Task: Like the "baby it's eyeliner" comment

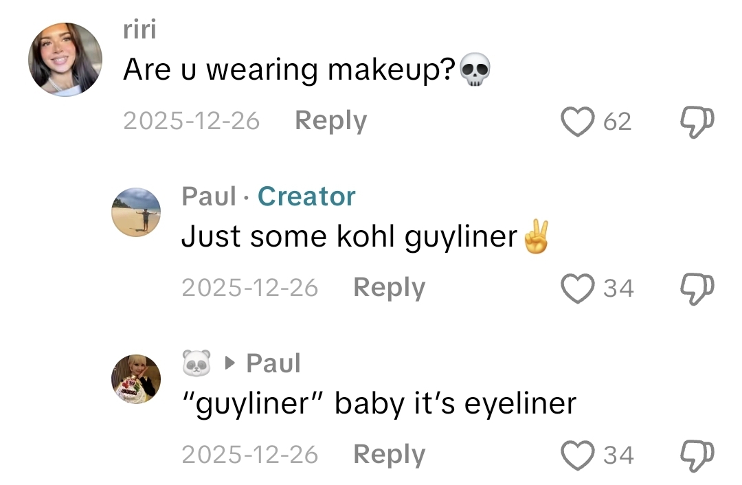Action: tap(578, 455)
